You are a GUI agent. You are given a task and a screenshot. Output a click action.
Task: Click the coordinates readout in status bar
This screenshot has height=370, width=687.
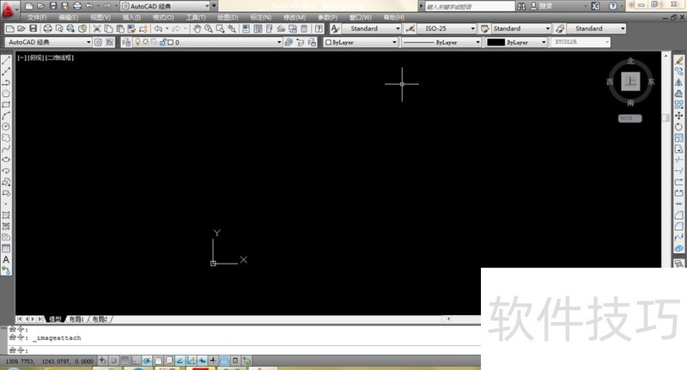pos(50,361)
